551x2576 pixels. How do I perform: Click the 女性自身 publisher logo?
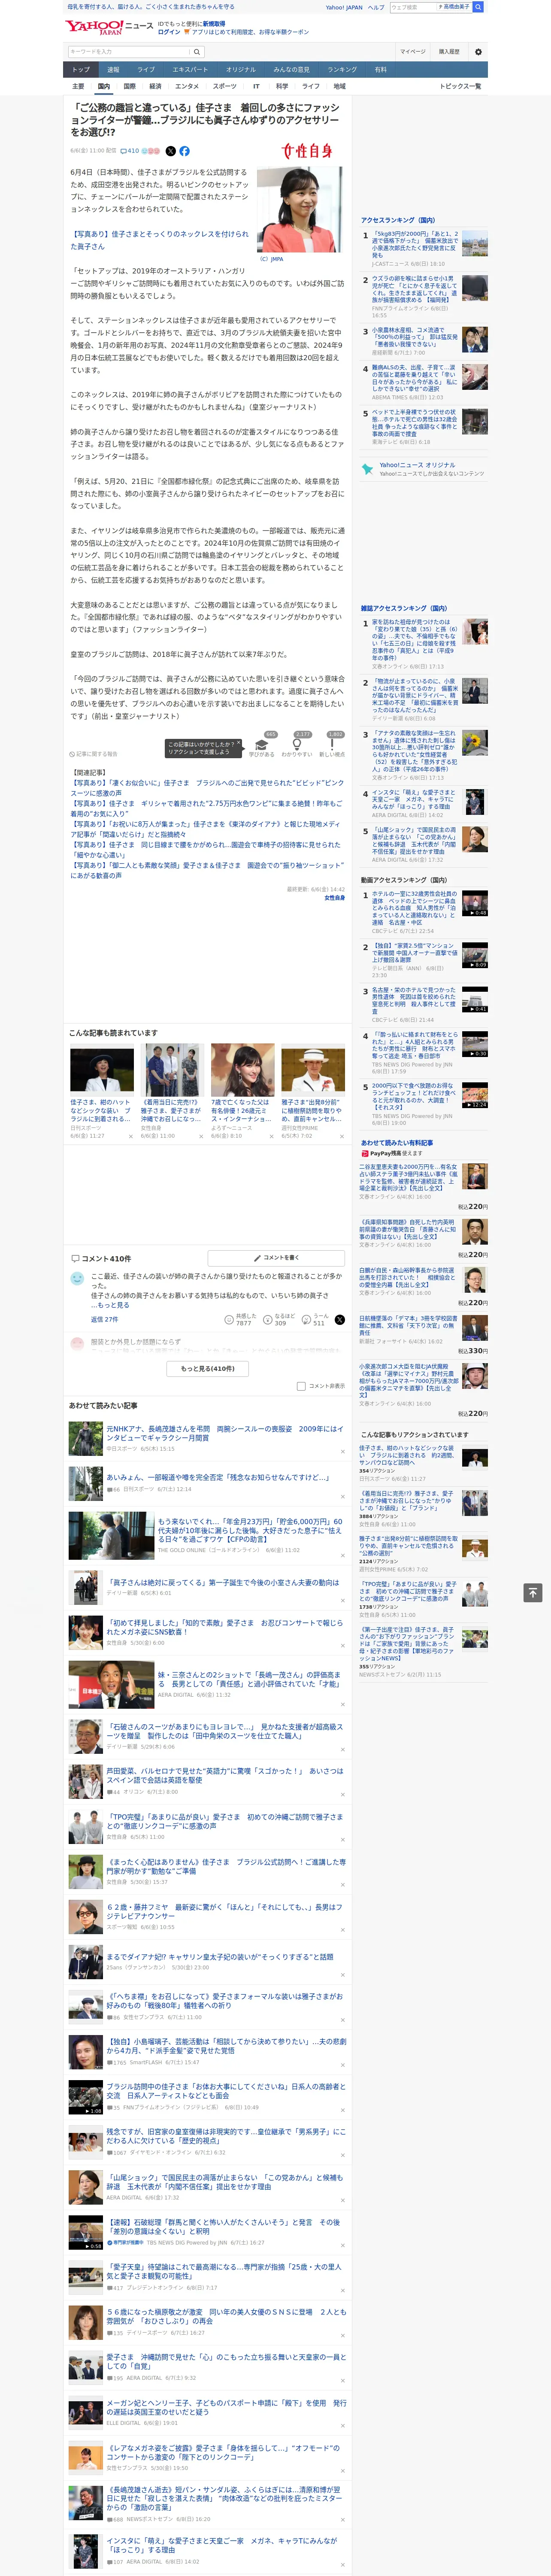tap(307, 151)
